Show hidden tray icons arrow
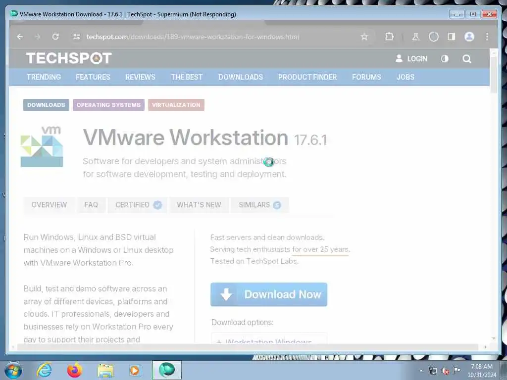The width and height of the screenshot is (507, 380). click(x=421, y=371)
